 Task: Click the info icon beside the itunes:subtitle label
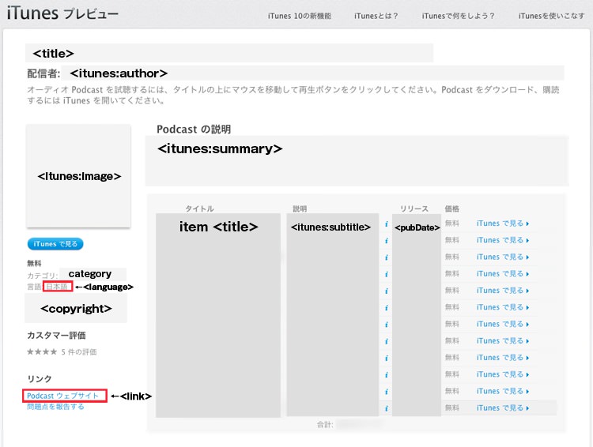[x=386, y=224]
